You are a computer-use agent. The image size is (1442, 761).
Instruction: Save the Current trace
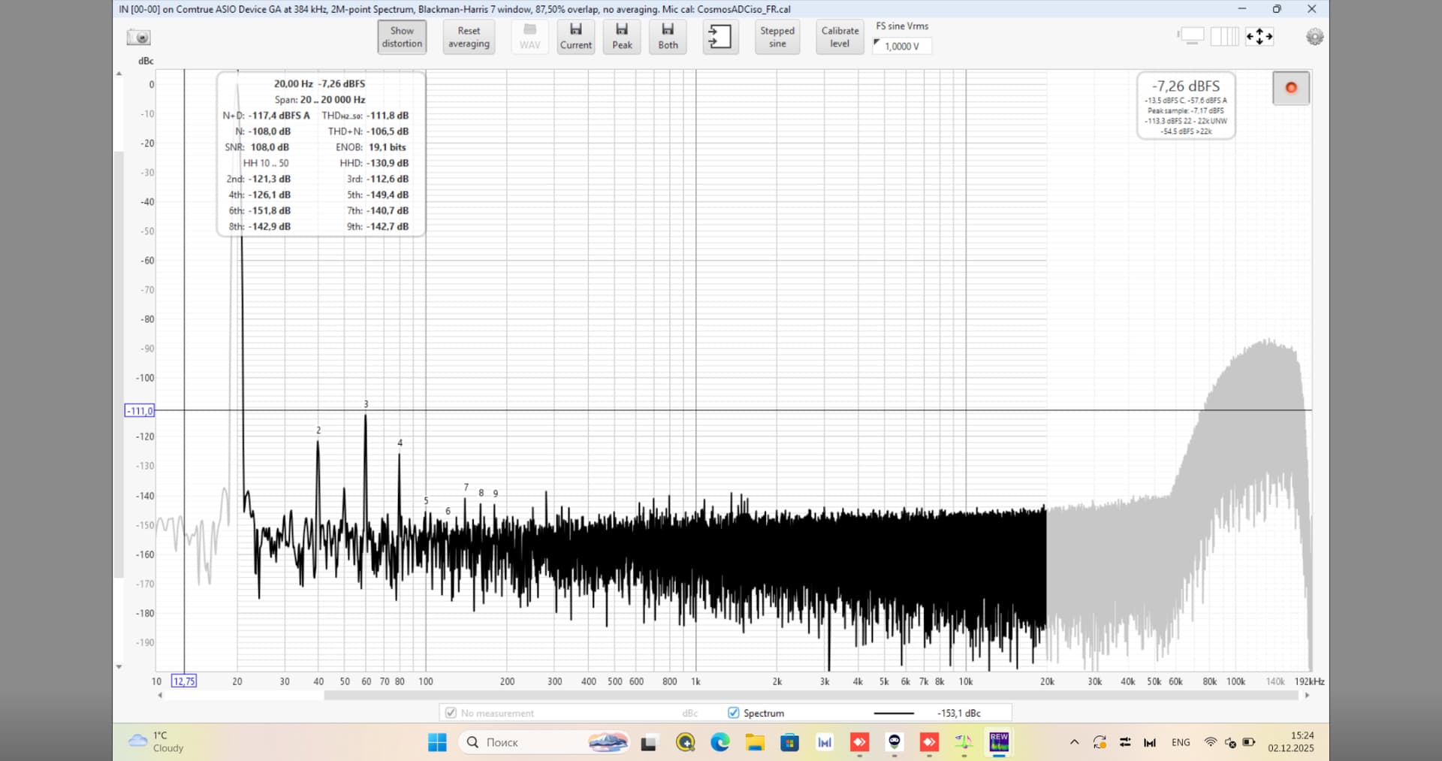[575, 37]
